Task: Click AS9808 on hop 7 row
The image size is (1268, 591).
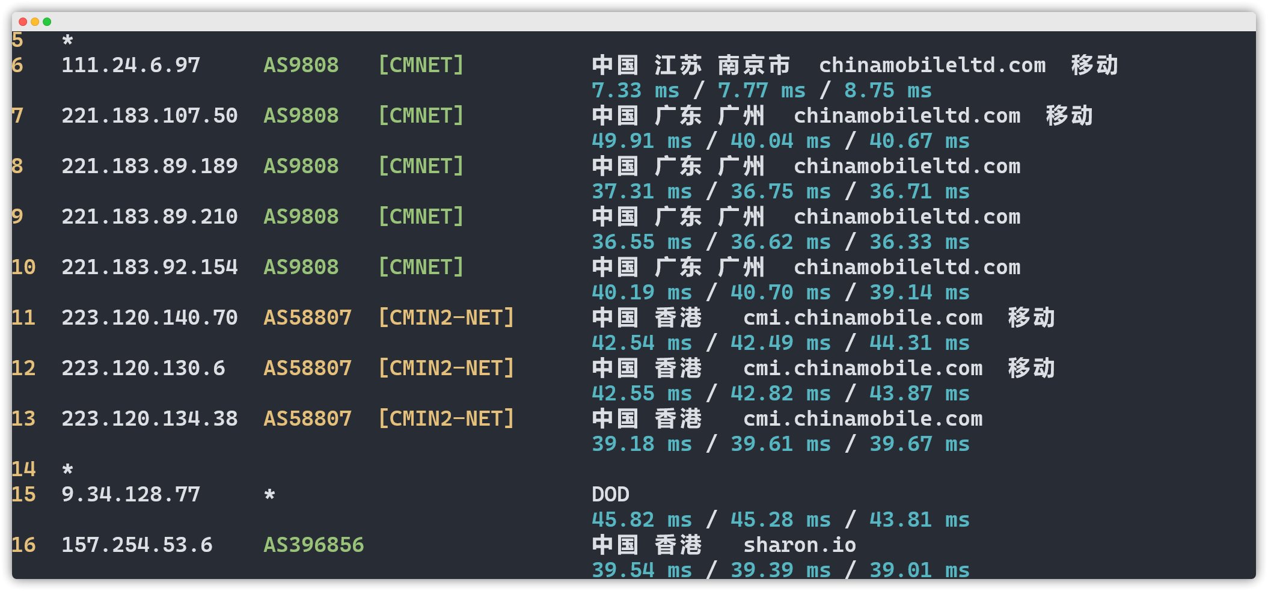Action: click(301, 115)
